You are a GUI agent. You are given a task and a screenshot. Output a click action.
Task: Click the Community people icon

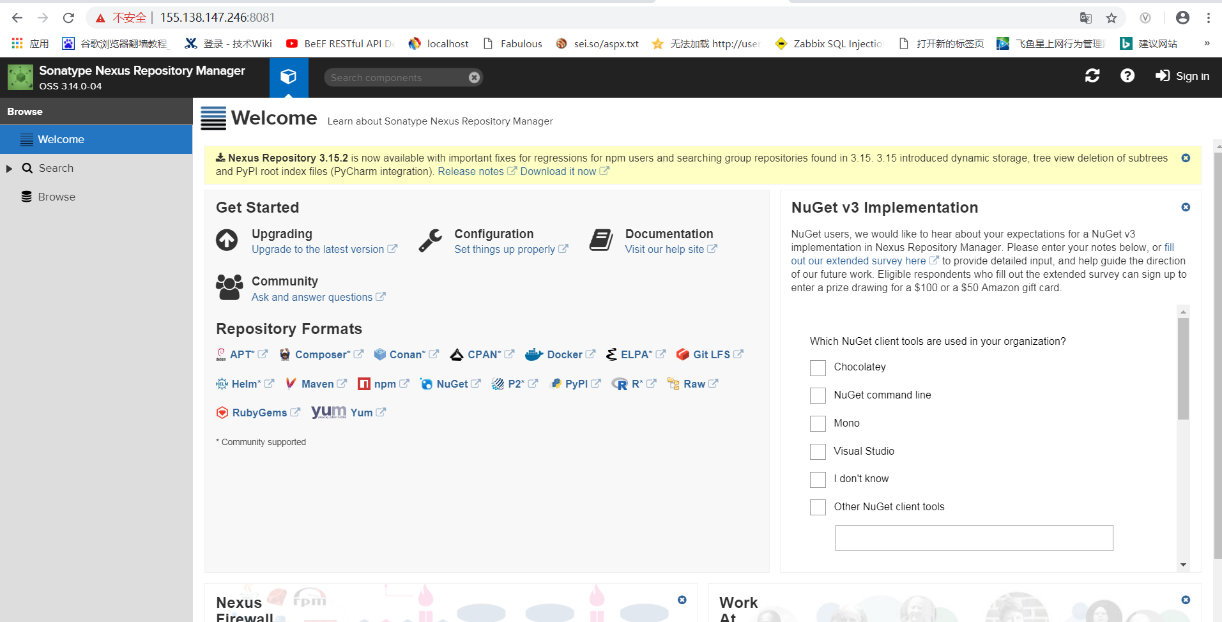point(229,287)
